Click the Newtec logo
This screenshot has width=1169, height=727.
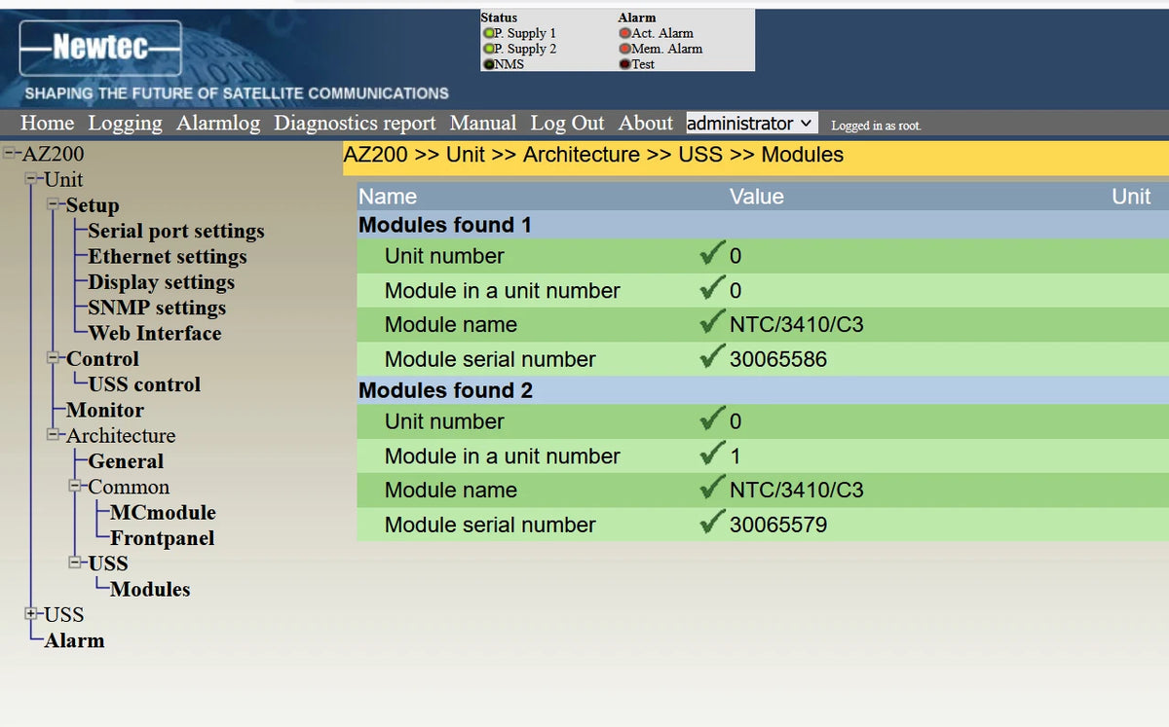coord(100,48)
